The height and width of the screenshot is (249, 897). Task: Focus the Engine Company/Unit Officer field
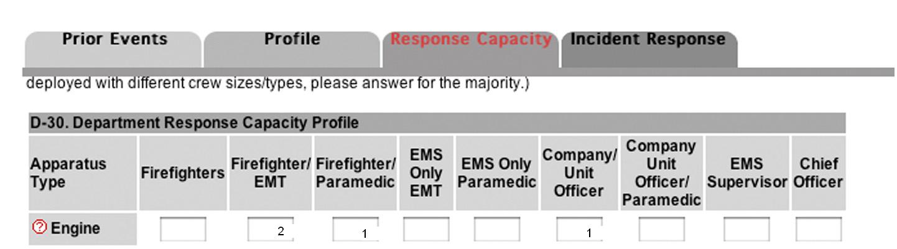pos(579,230)
